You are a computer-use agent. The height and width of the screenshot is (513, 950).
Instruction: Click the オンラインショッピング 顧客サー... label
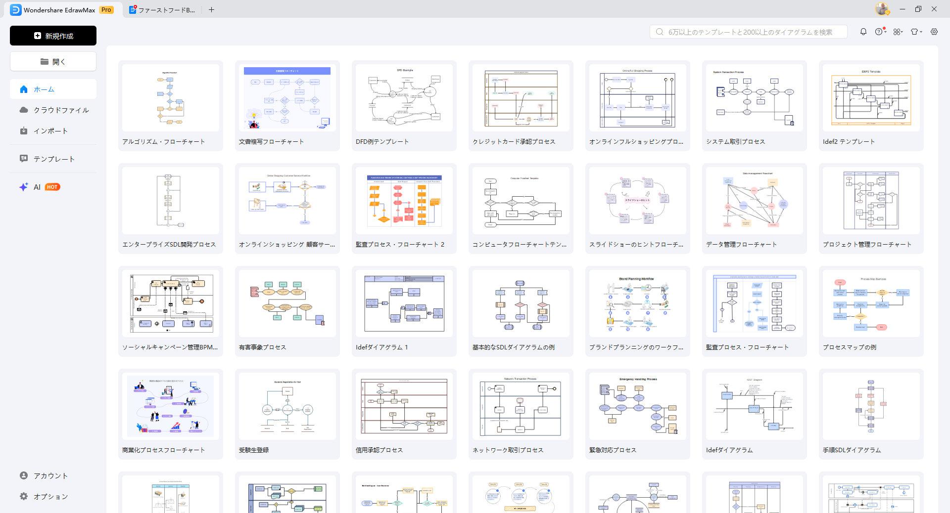pyautogui.click(x=287, y=245)
